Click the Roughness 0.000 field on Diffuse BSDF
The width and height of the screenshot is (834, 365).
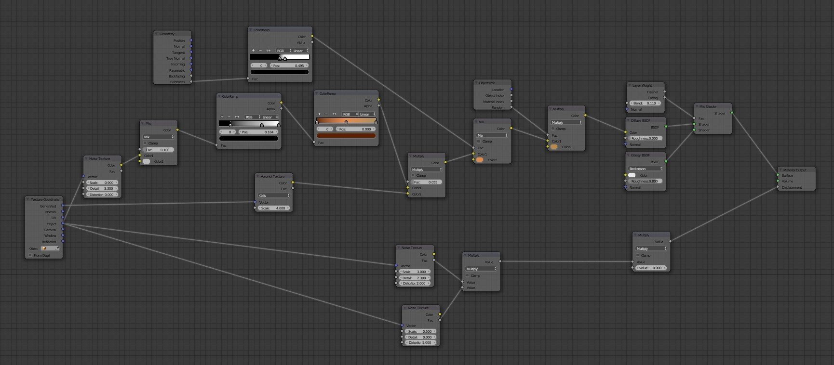(646, 138)
